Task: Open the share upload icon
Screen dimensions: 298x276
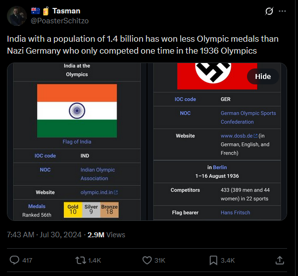Action: [280, 260]
